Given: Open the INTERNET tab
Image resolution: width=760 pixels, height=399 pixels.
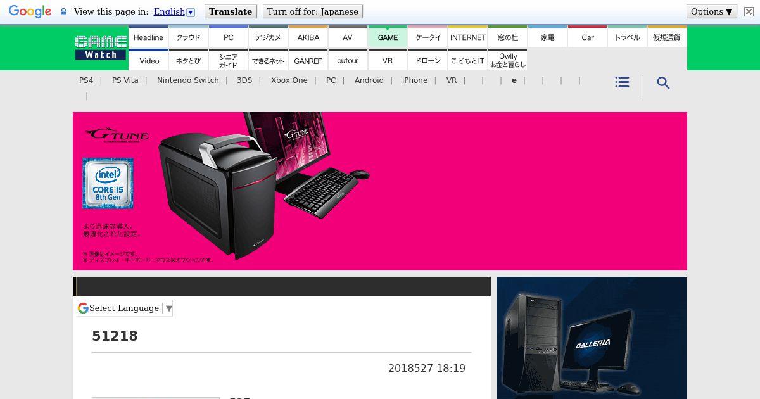Looking at the screenshot, I should click(467, 37).
